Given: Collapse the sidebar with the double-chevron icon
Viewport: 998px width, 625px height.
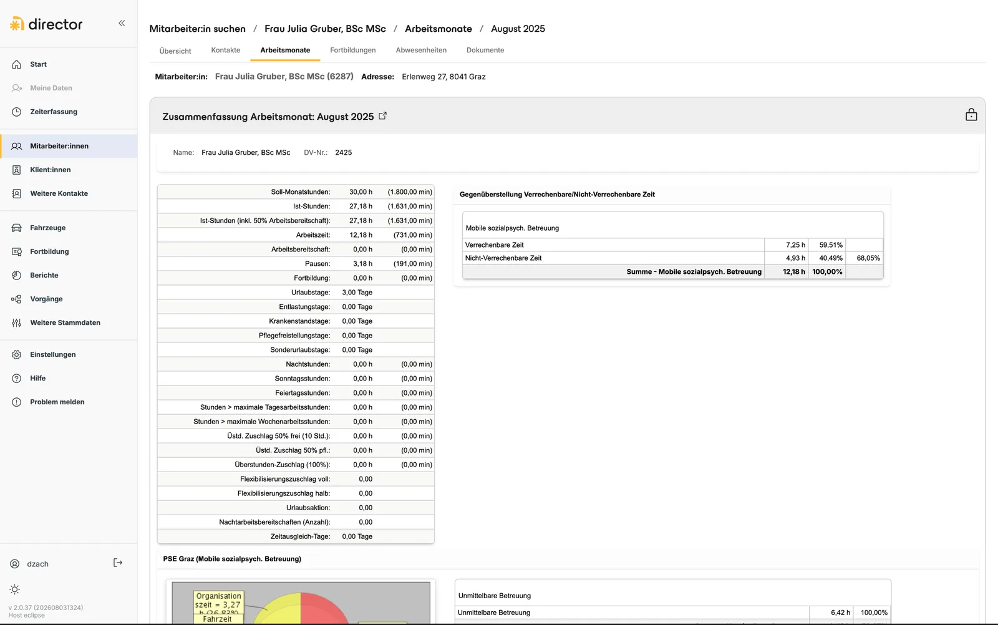Looking at the screenshot, I should click(x=122, y=23).
